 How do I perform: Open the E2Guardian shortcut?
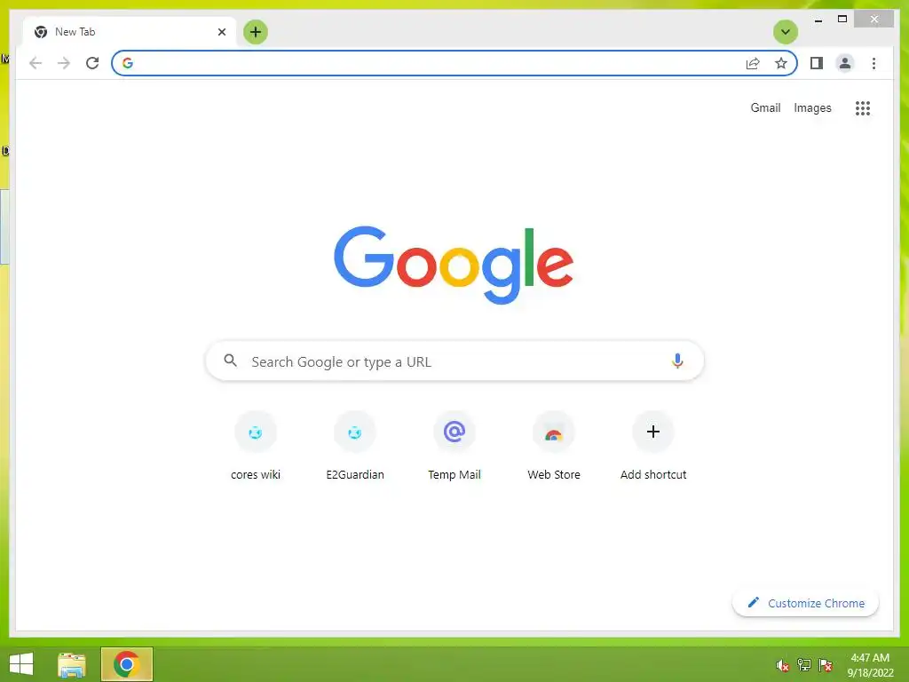coord(355,447)
